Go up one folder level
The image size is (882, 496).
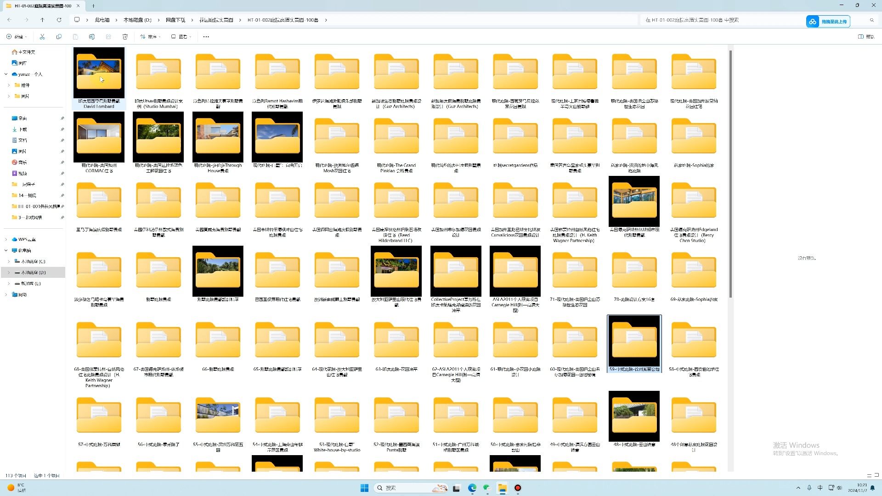coord(42,20)
